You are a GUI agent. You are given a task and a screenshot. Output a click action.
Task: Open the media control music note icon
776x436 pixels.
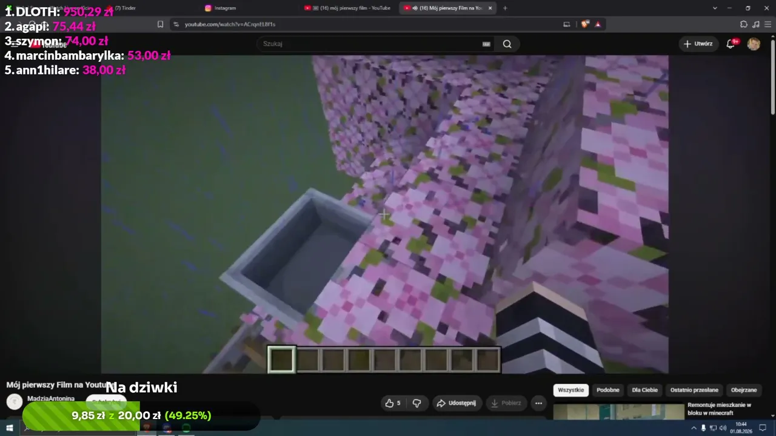coord(755,24)
